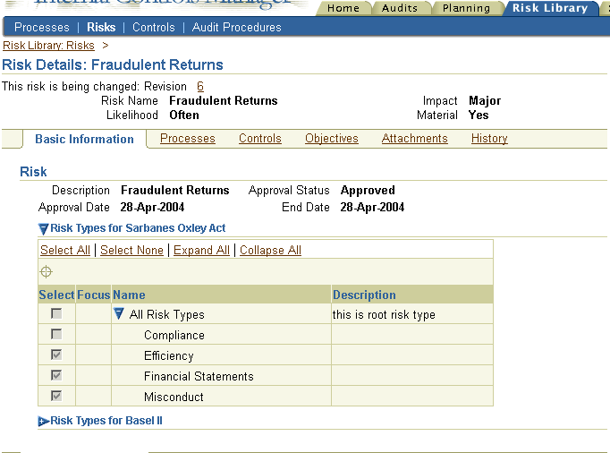Click the Risk Details: Fraudulent Returns heading
Viewport: 610px width, 453px height.
pos(113,64)
